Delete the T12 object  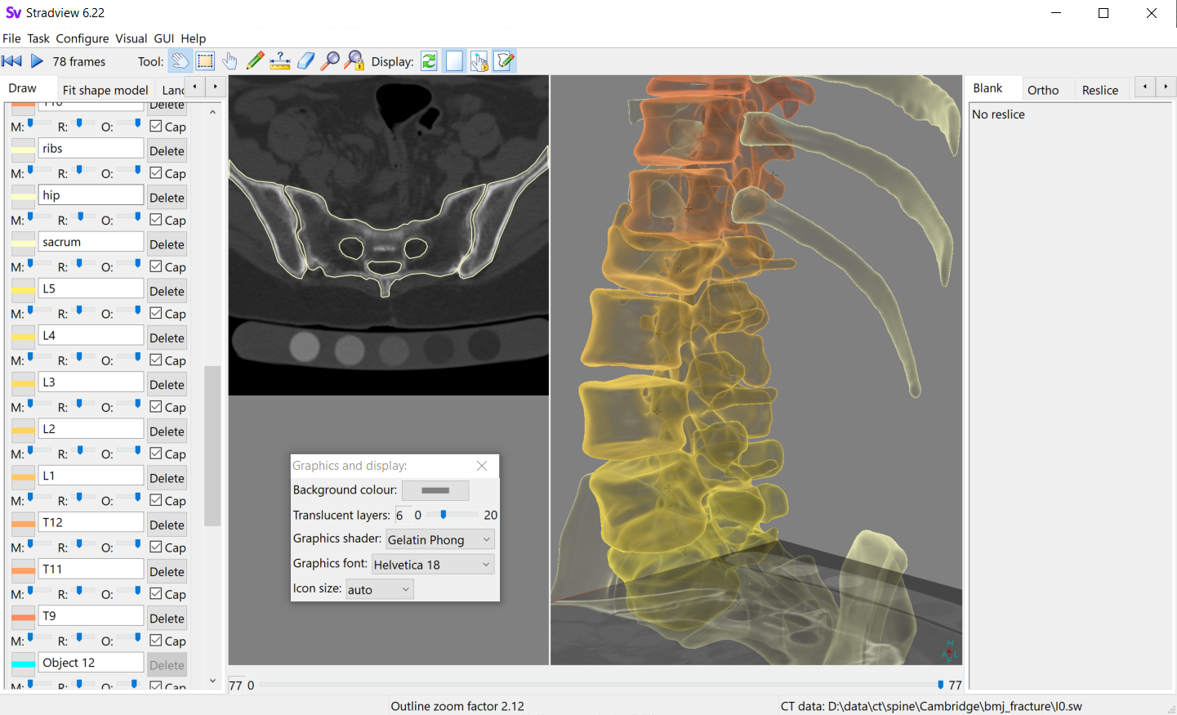pyautogui.click(x=167, y=525)
